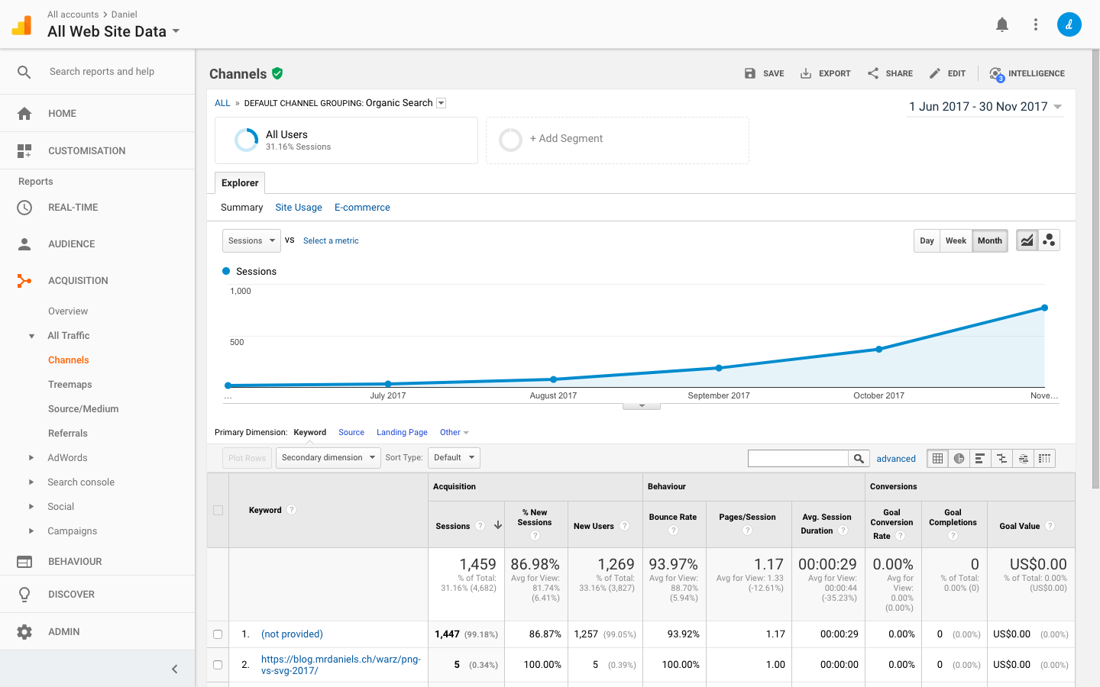Click the table search magnifier button

click(859, 458)
